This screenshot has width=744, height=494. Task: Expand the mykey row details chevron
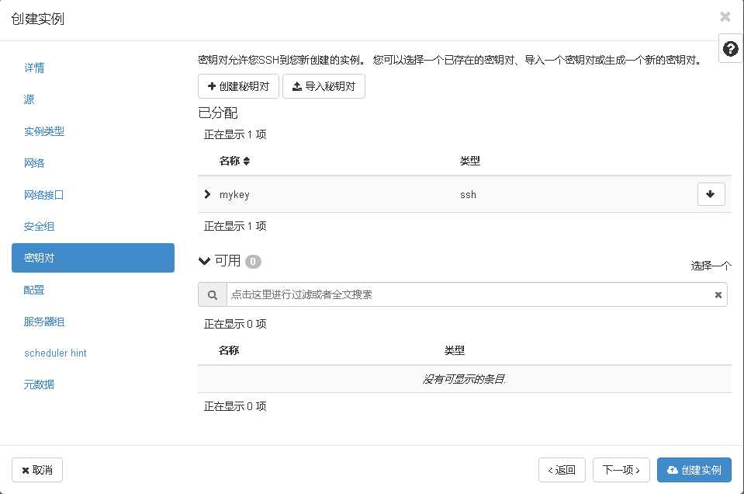tap(207, 194)
